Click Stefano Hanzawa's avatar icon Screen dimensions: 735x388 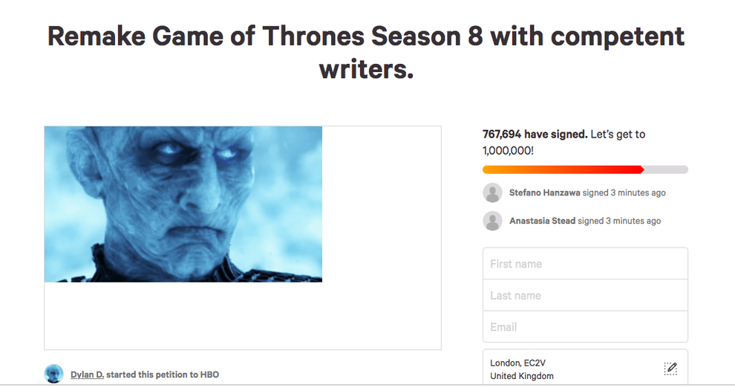[x=492, y=193]
